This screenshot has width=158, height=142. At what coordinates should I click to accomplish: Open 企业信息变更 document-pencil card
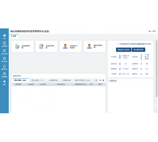pyautogui.click(x=22, y=46)
